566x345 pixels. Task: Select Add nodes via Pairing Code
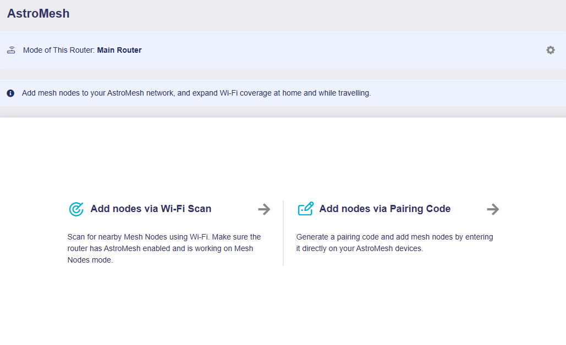[x=385, y=209]
